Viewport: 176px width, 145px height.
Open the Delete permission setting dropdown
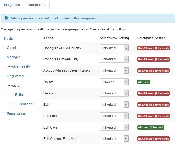point(114,93)
